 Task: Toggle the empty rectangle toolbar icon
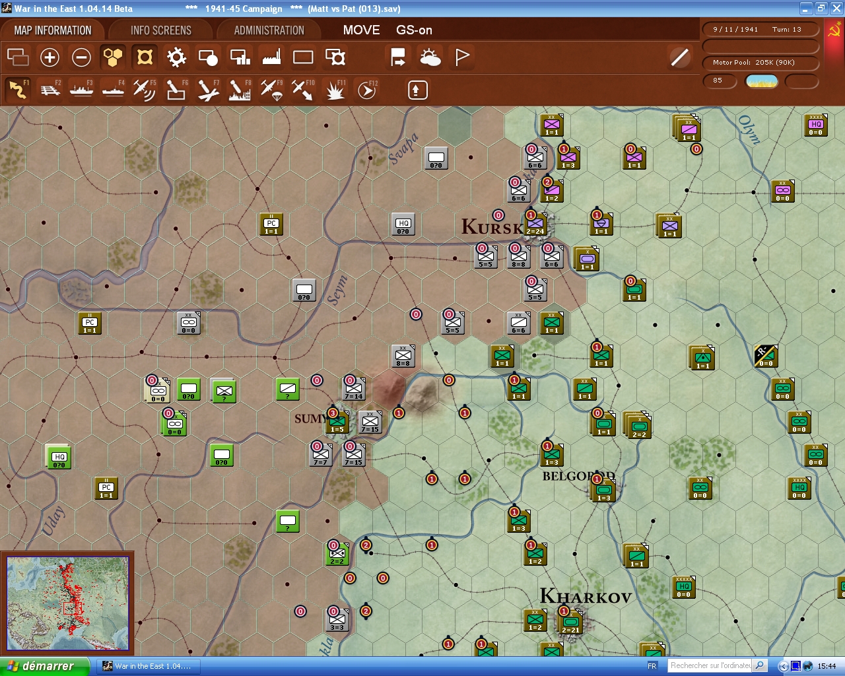point(303,57)
